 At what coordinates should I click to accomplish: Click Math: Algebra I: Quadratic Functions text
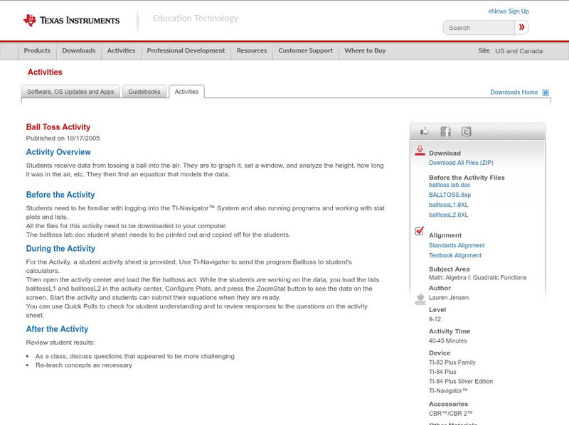tap(477, 278)
